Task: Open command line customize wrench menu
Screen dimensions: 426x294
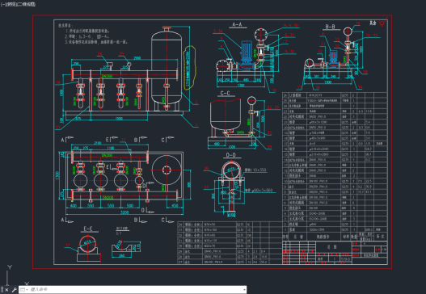Action: (14, 290)
